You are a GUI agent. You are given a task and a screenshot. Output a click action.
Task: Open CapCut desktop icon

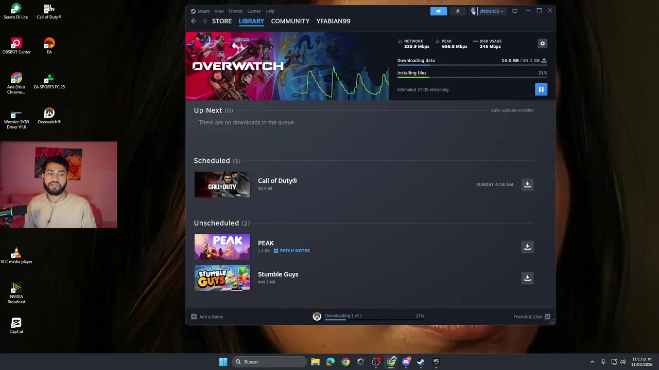point(16,325)
